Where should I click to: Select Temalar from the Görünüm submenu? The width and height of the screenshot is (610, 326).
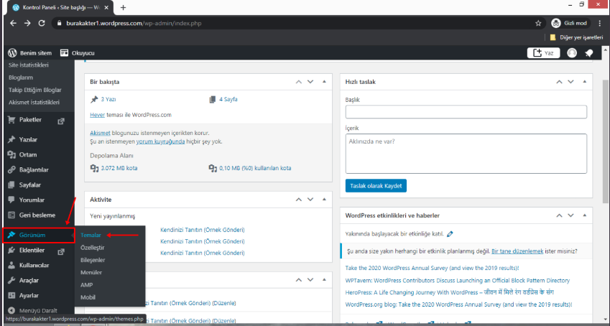[91, 235]
